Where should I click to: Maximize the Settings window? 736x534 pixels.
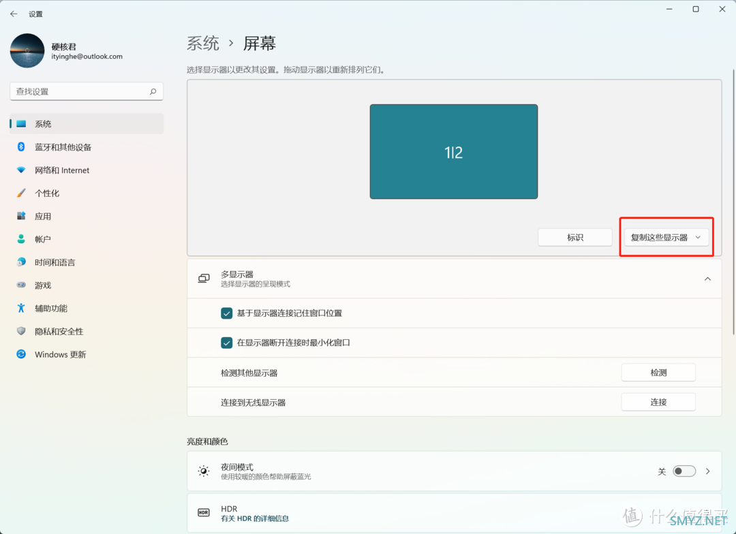[x=696, y=9]
